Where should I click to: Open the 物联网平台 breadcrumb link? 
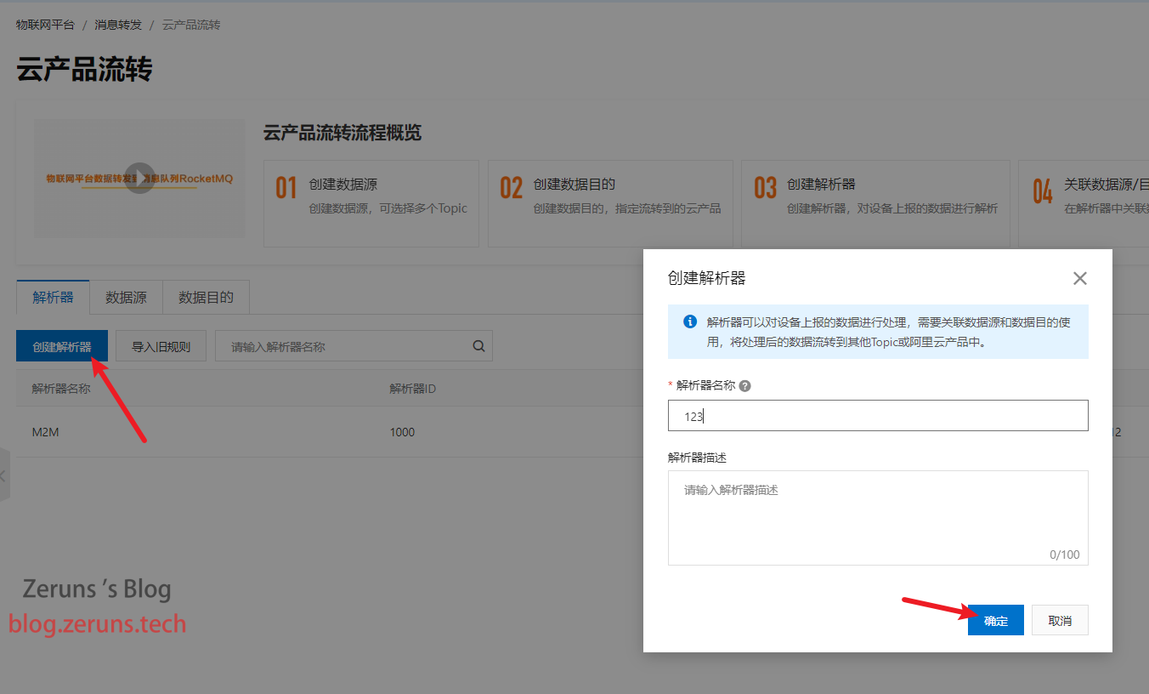45,25
